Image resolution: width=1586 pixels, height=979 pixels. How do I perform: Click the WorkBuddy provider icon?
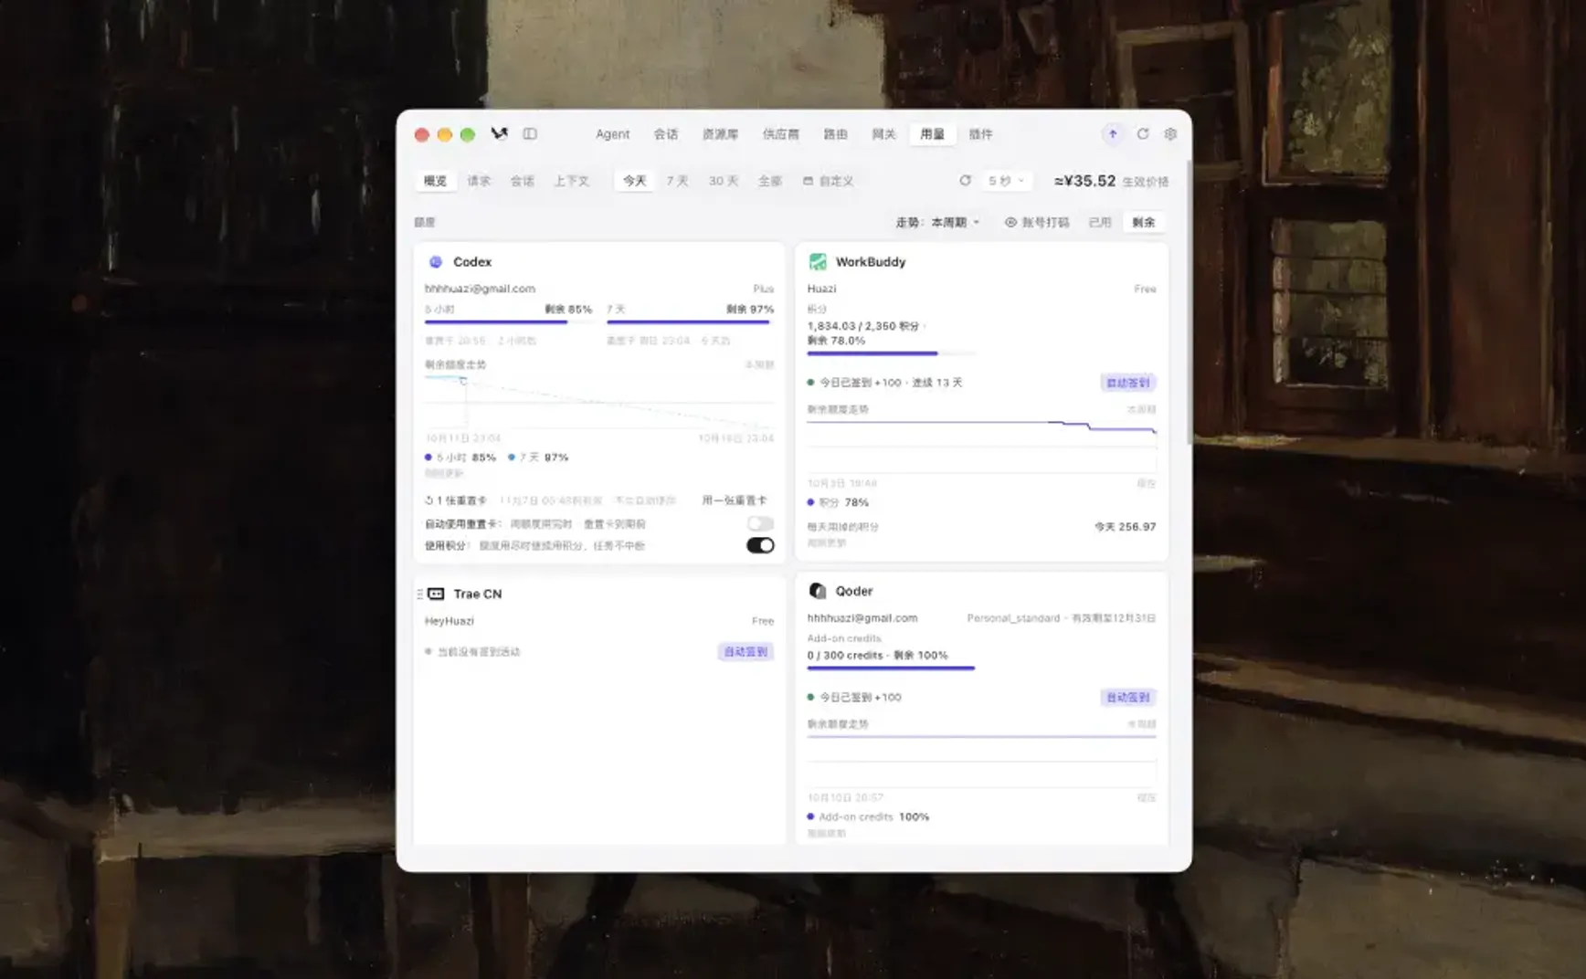point(818,261)
